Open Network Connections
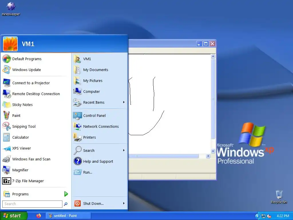The width and height of the screenshot is (293, 220). point(100,126)
